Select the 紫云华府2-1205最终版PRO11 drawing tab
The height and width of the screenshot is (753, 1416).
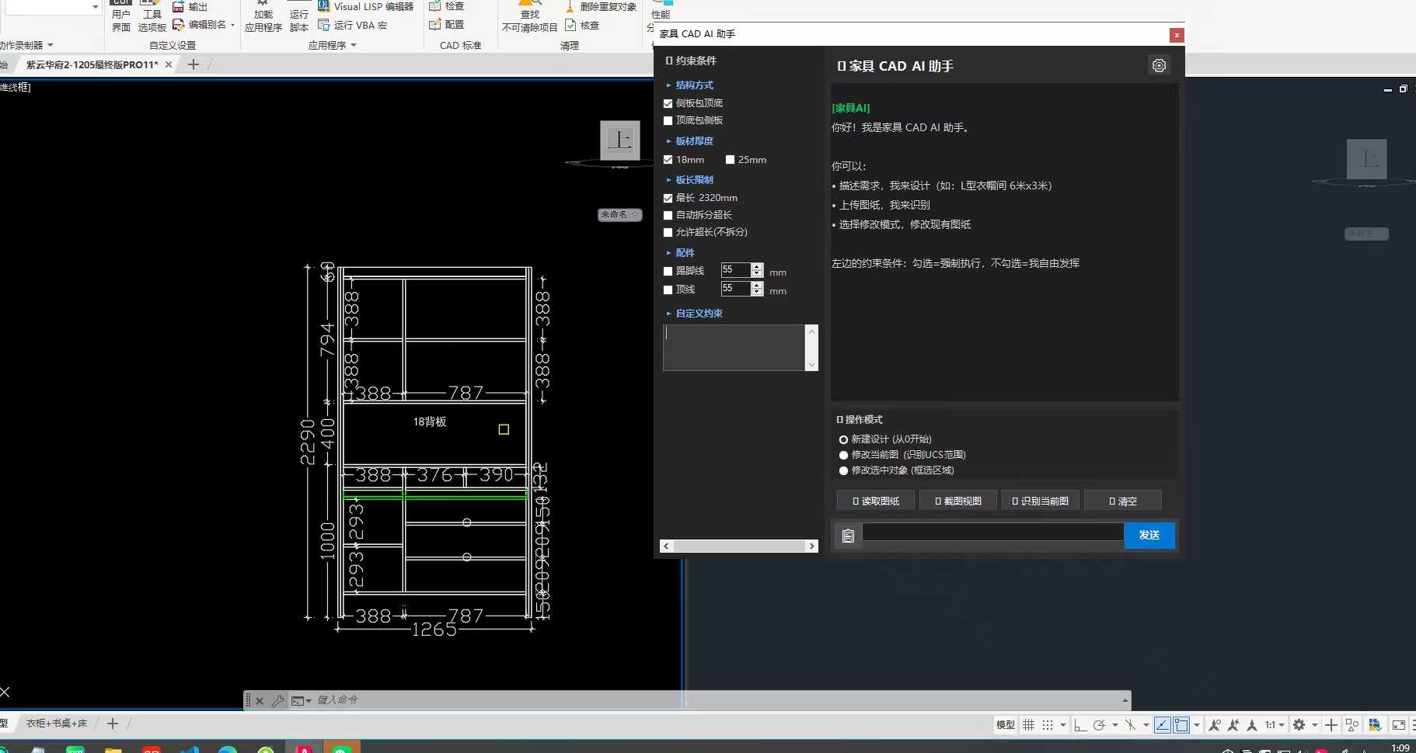(92, 65)
